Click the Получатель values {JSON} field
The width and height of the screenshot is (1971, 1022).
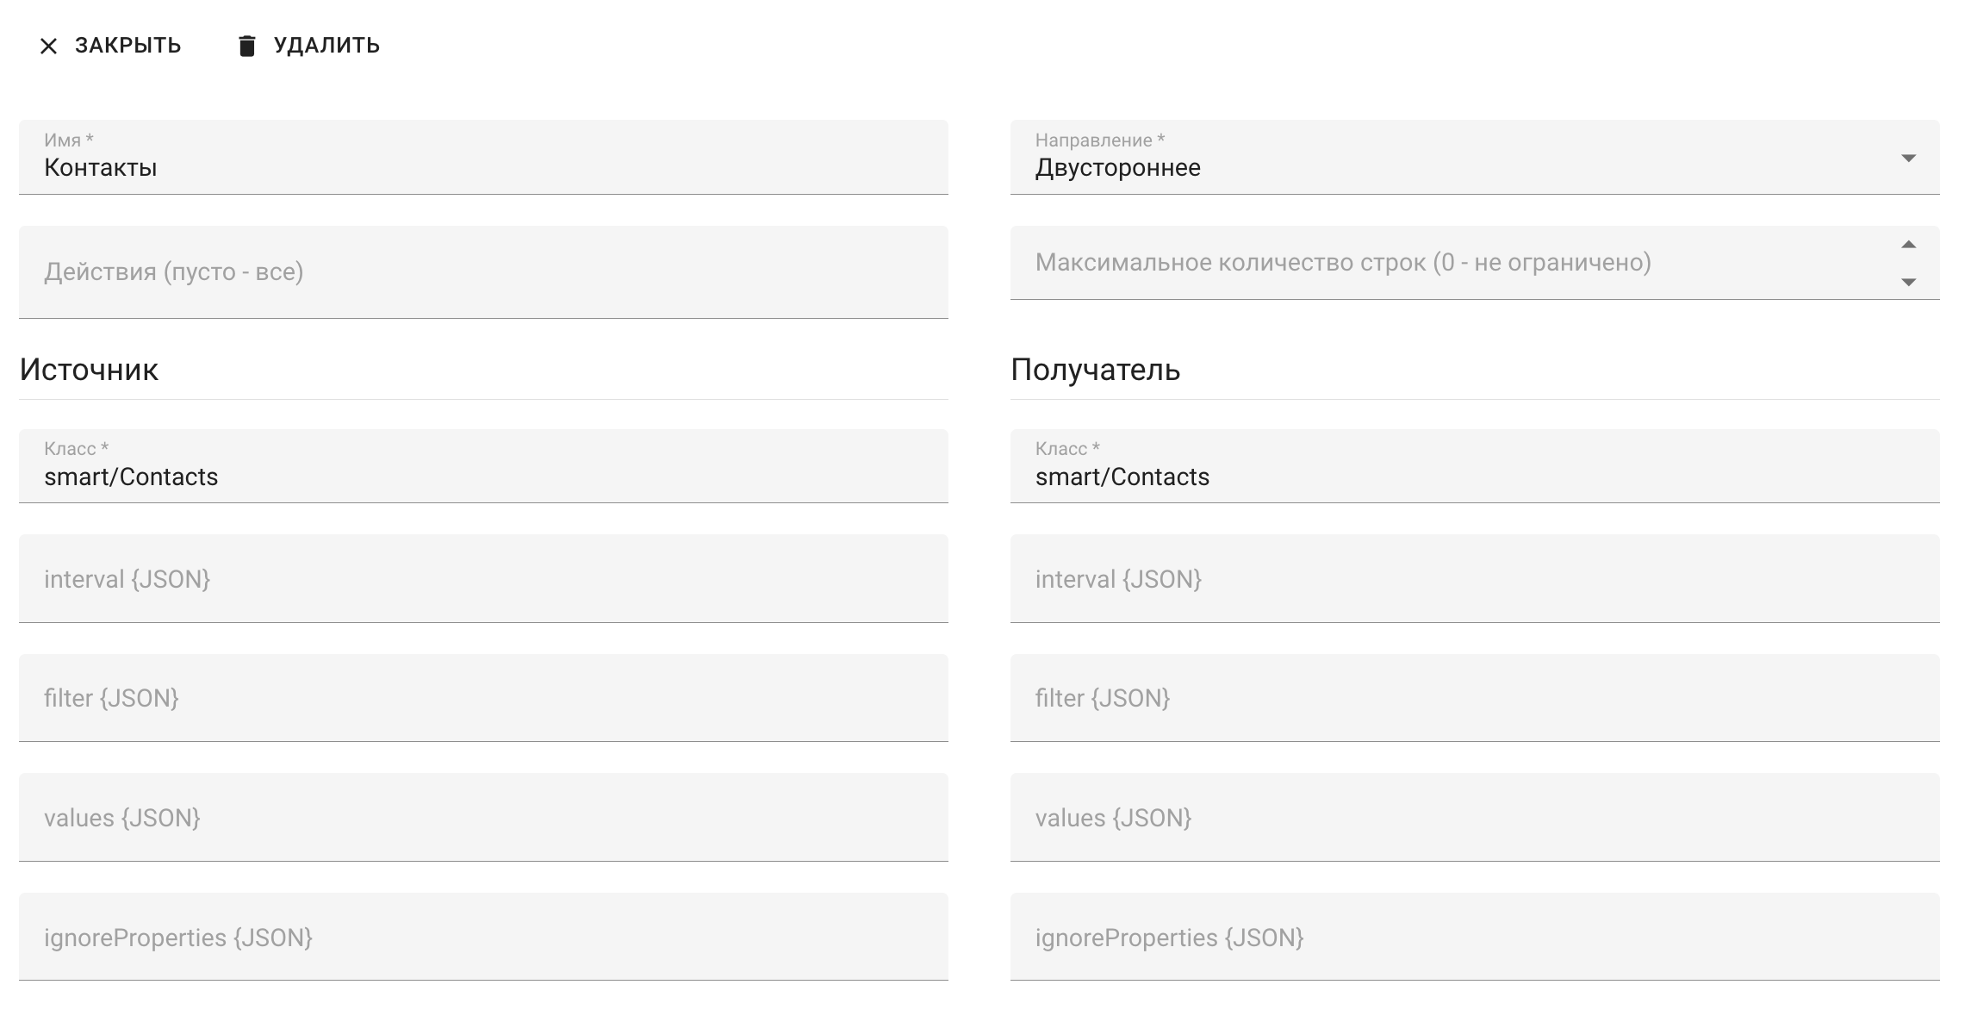click(x=1473, y=818)
